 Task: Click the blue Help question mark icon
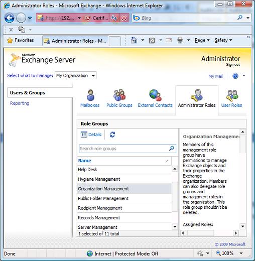(235, 76)
